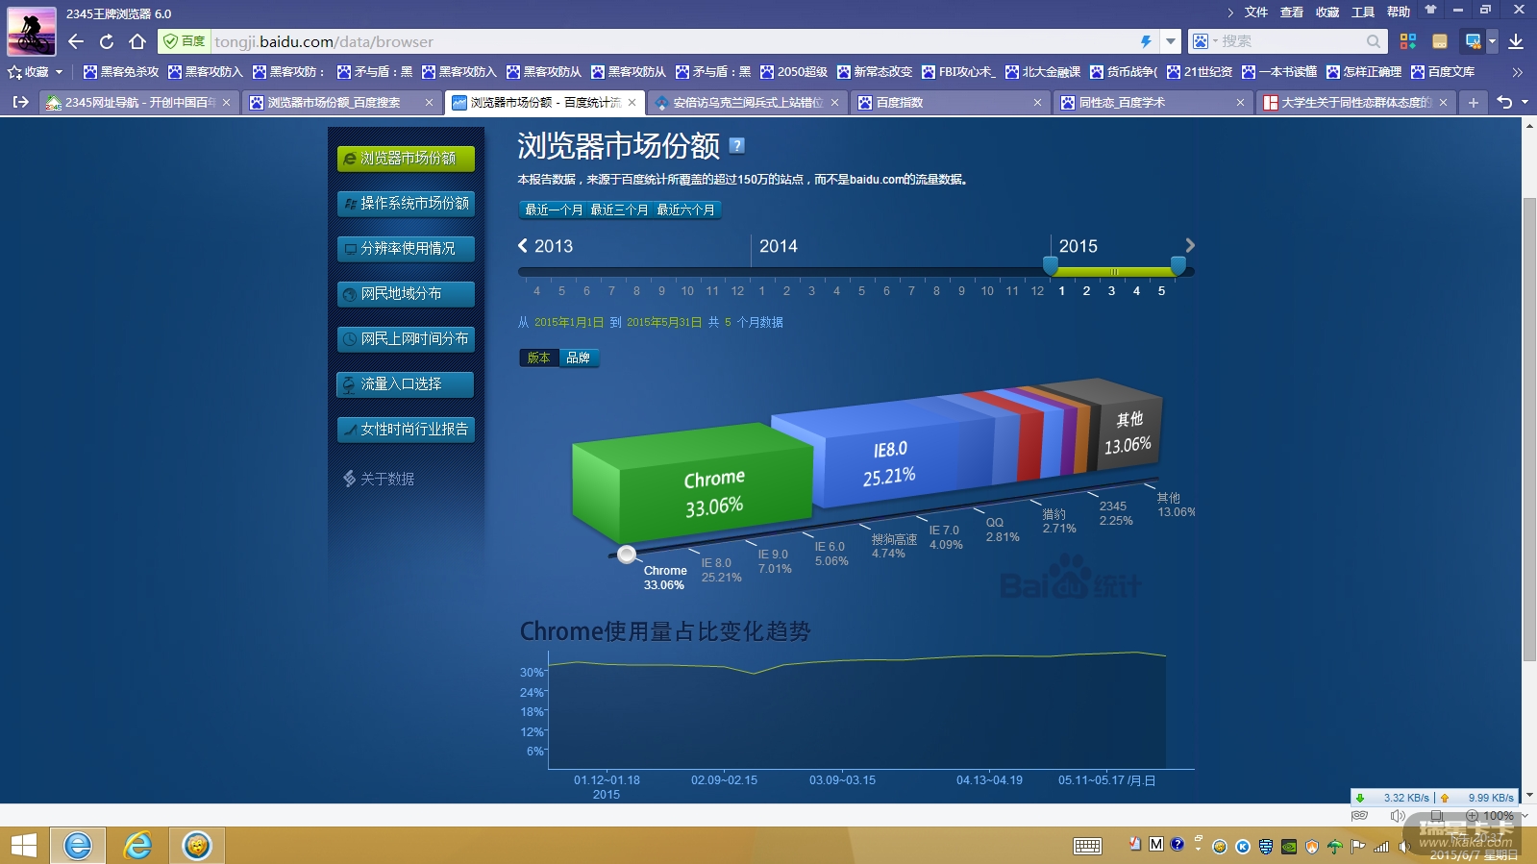Close the 同性恋_百度学术 tab
Screen dimensions: 1537x864
tap(1240, 102)
